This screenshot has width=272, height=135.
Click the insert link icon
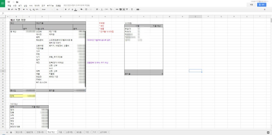[117, 9]
